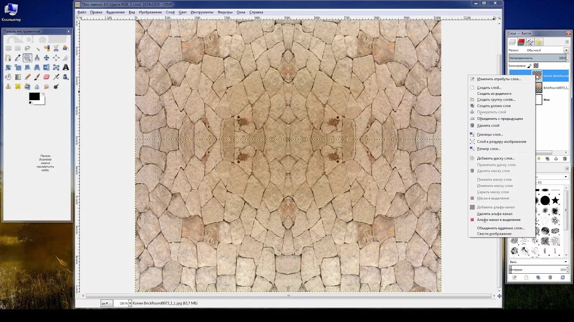Screen dimensions: 574x322
Task: Select the Blend gradient tool
Action: (18, 77)
